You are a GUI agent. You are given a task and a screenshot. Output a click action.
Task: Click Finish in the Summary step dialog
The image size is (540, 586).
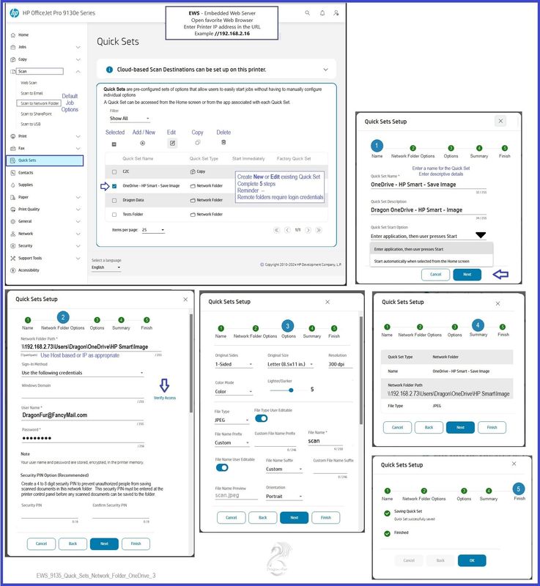[x=492, y=427]
